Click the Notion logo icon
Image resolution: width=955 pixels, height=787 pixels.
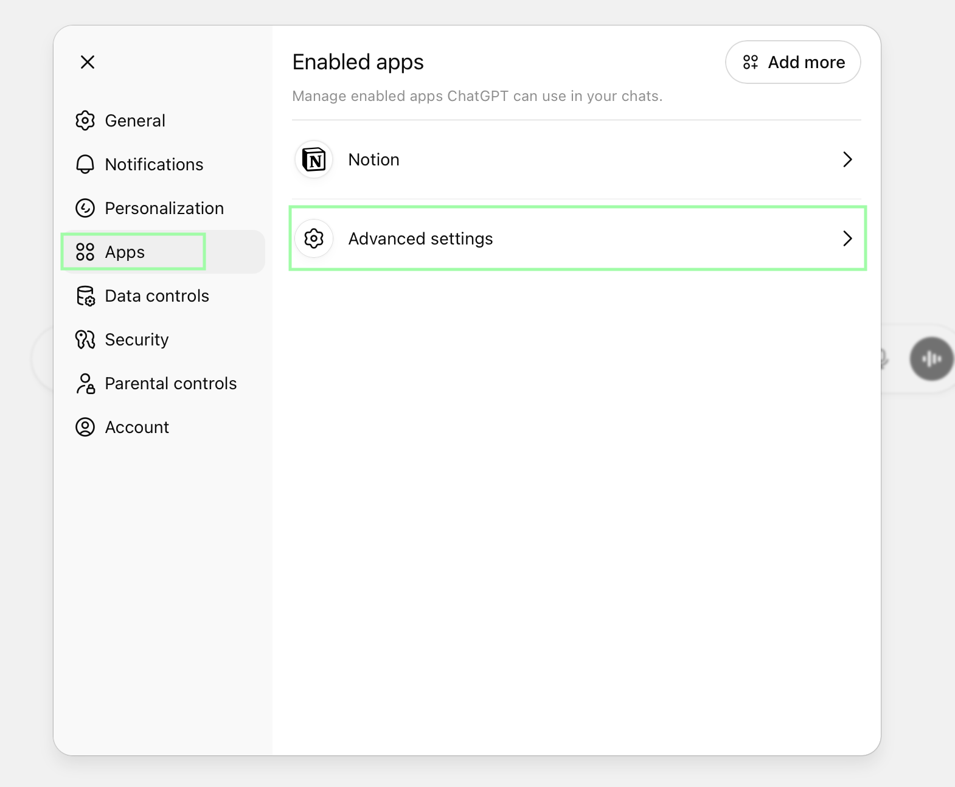[x=314, y=160]
